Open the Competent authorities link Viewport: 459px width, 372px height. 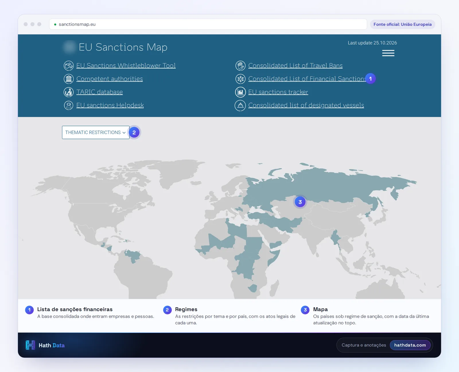click(110, 79)
